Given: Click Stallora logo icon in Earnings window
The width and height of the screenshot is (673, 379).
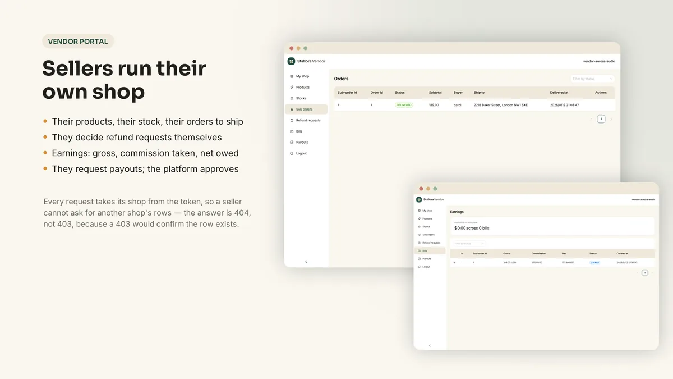Looking at the screenshot, I should click(x=418, y=199).
